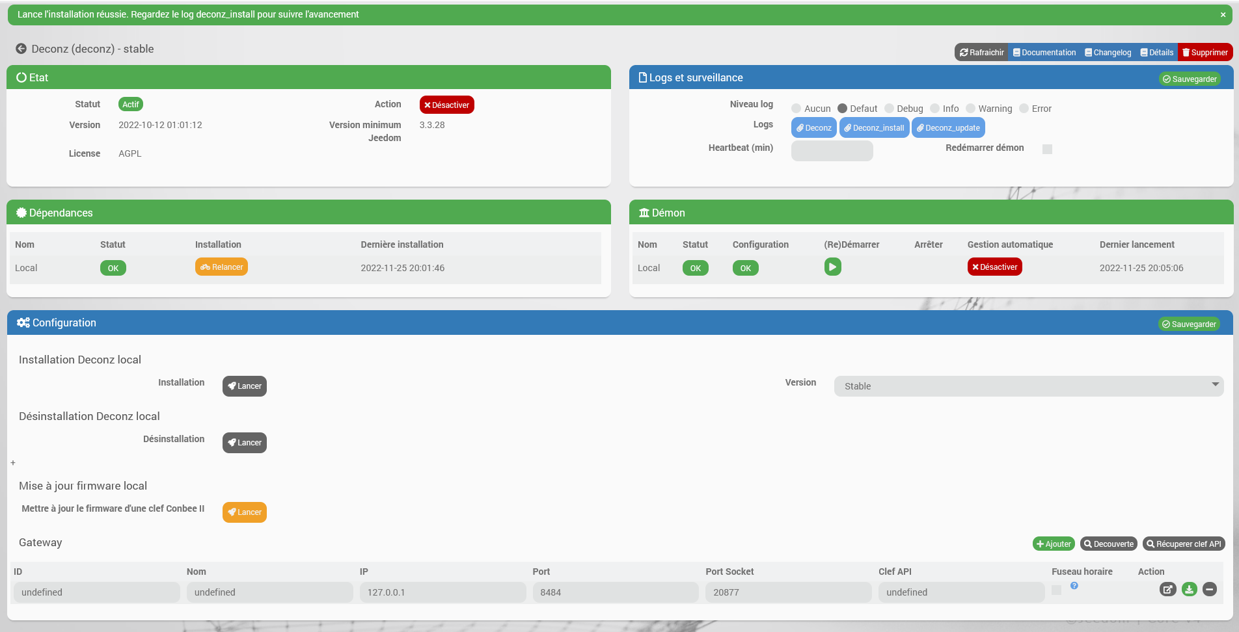1239x632 pixels.
Task: Open the Deconz_install log
Action: click(x=874, y=128)
